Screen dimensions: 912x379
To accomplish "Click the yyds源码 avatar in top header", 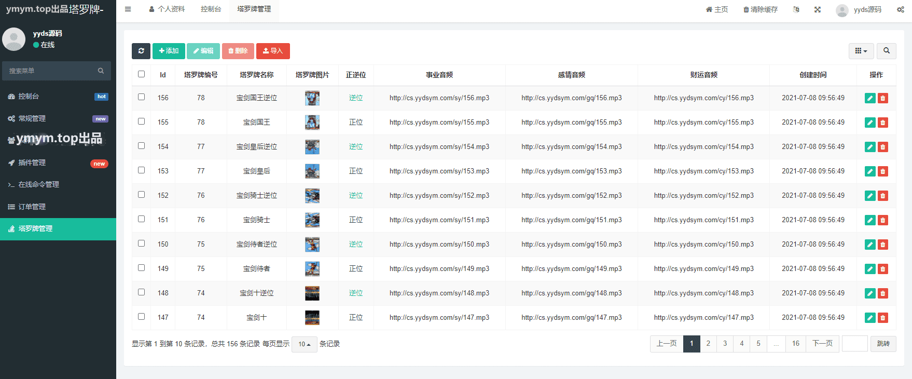I will click(842, 10).
